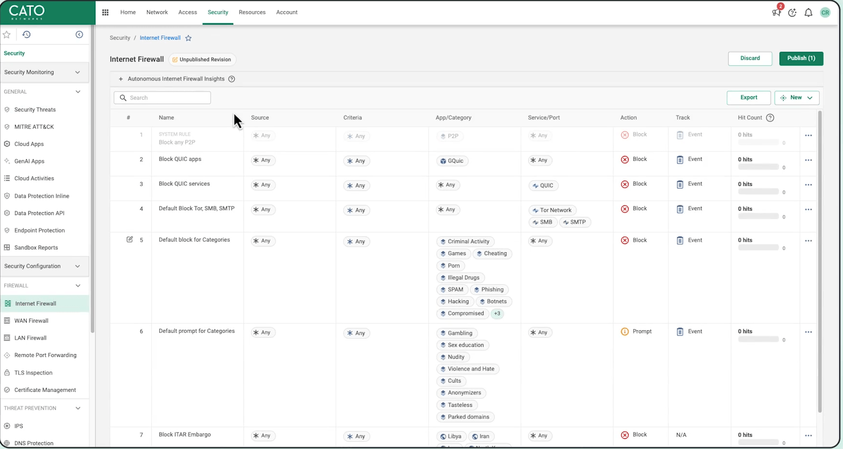Screen dimensions: 843x449
Task: Click the Hit Count help icon
Action: pos(770,118)
